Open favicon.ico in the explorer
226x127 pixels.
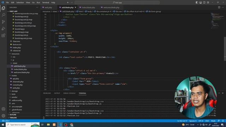pos(17,44)
